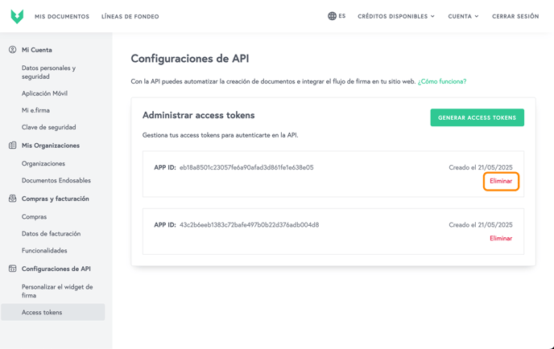
Task: Open the Cuenta dropdown menu
Action: tap(463, 16)
